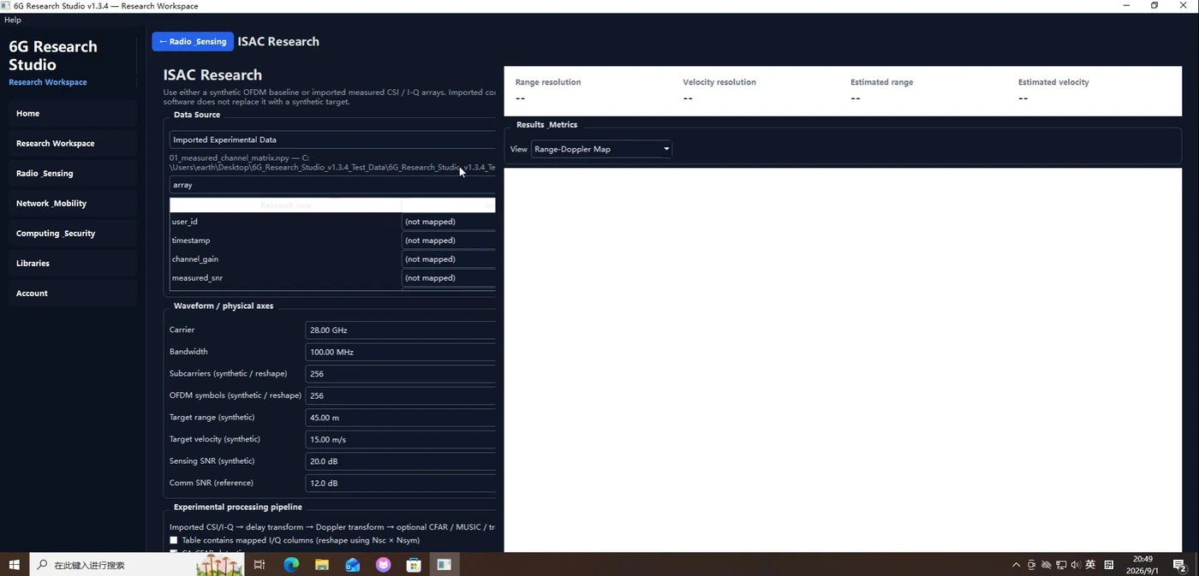This screenshot has height=576, width=1199.
Task: Open the Imported Experimental Data source dropdown
Action: 332,140
